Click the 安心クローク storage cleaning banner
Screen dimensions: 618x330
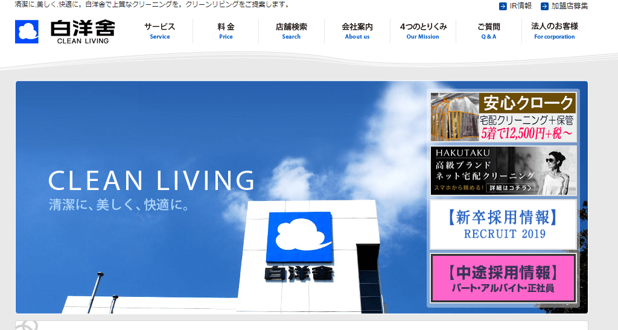tap(503, 117)
